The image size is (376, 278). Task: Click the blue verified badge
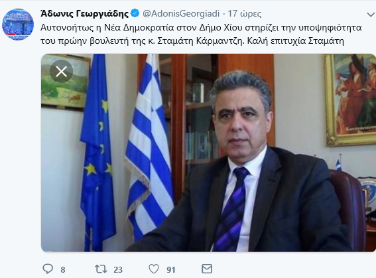[x=135, y=13]
